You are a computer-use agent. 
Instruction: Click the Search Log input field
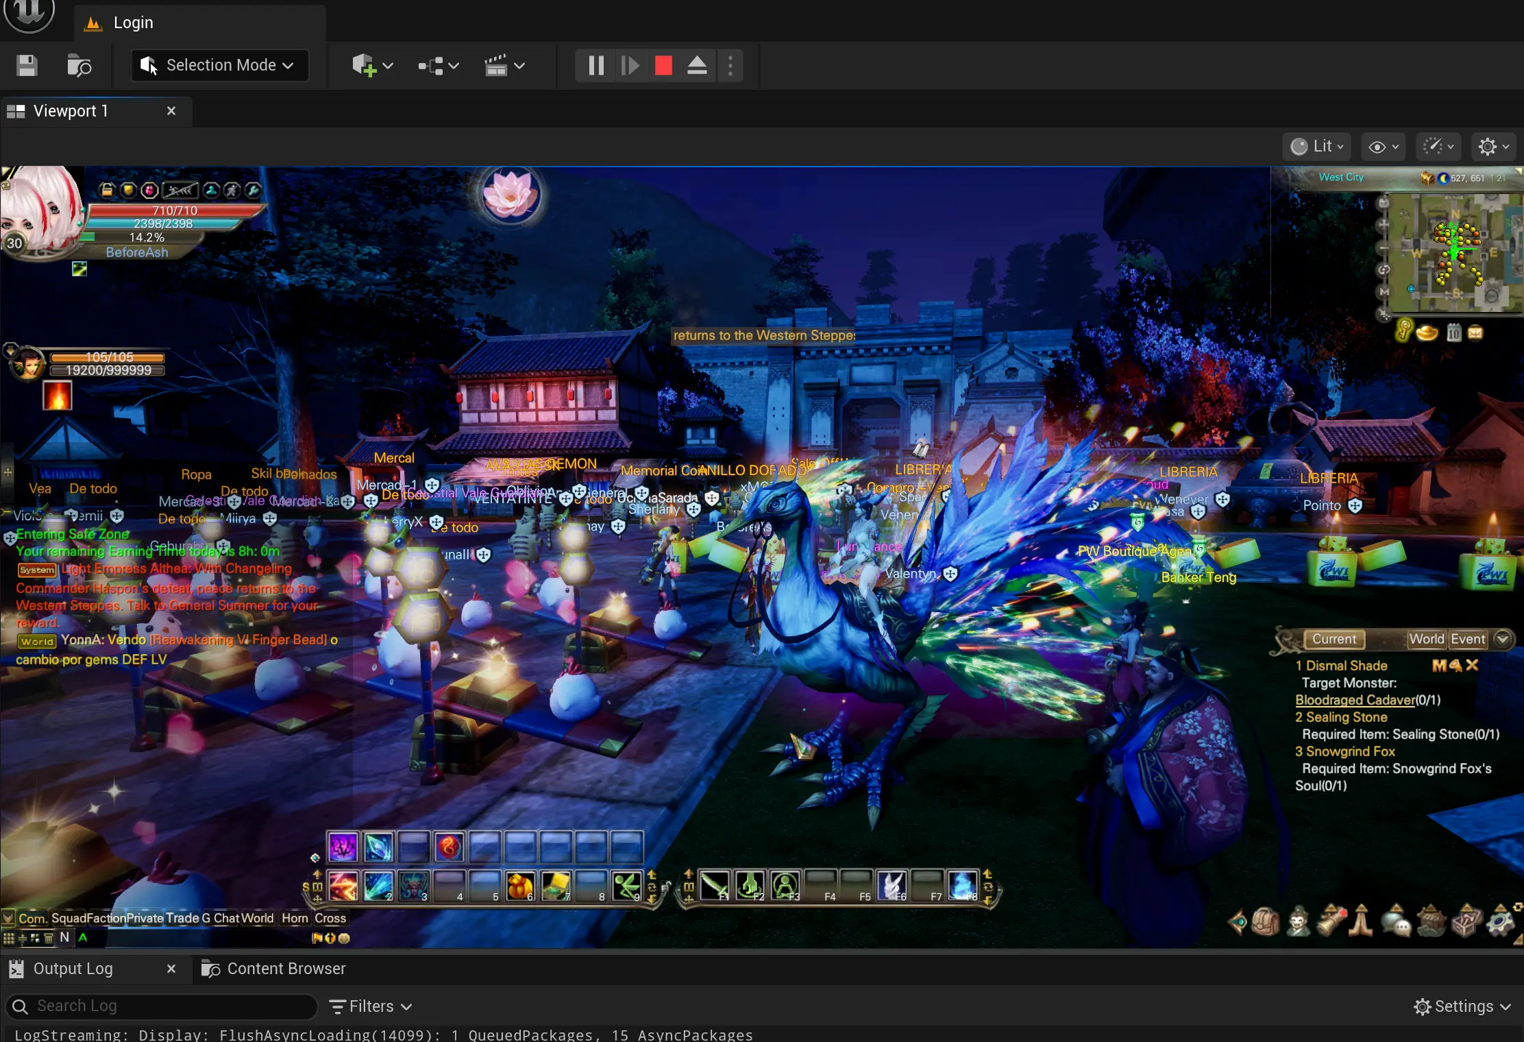click(162, 1006)
